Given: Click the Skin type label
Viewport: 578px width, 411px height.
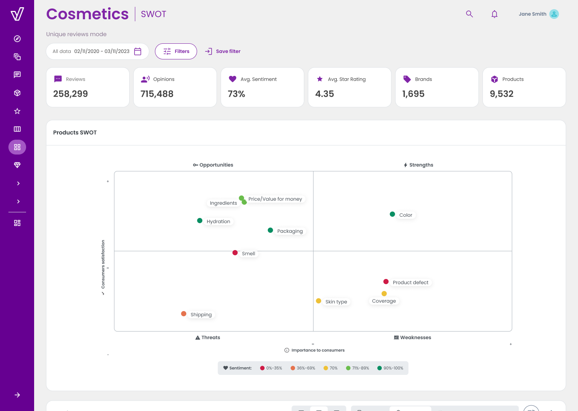Looking at the screenshot, I should tap(336, 302).
